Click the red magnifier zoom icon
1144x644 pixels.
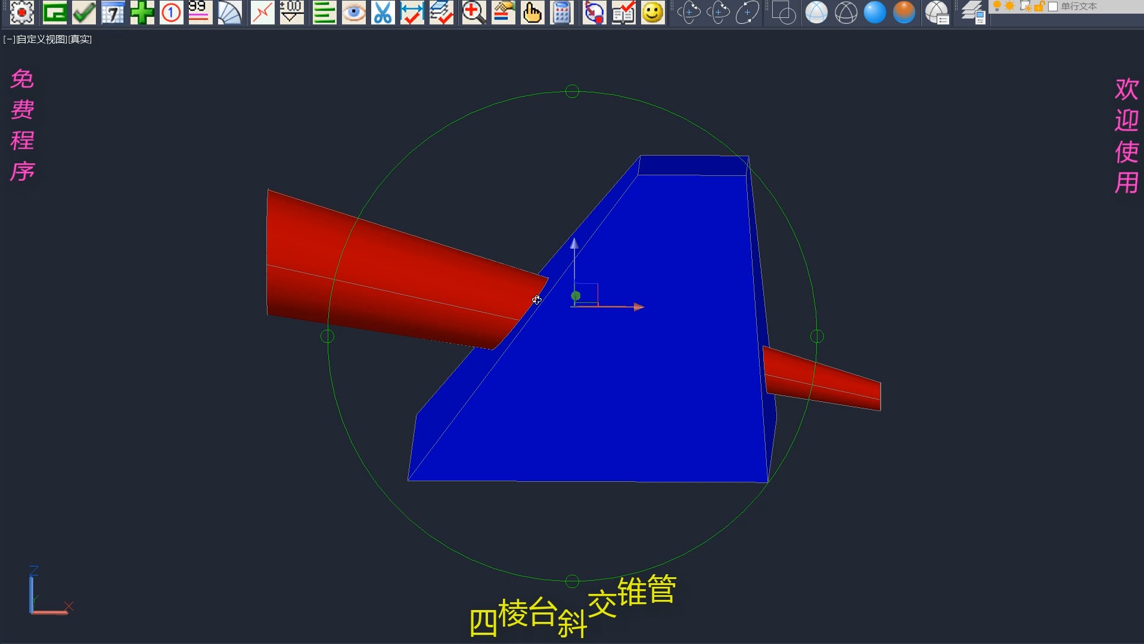tap(474, 12)
